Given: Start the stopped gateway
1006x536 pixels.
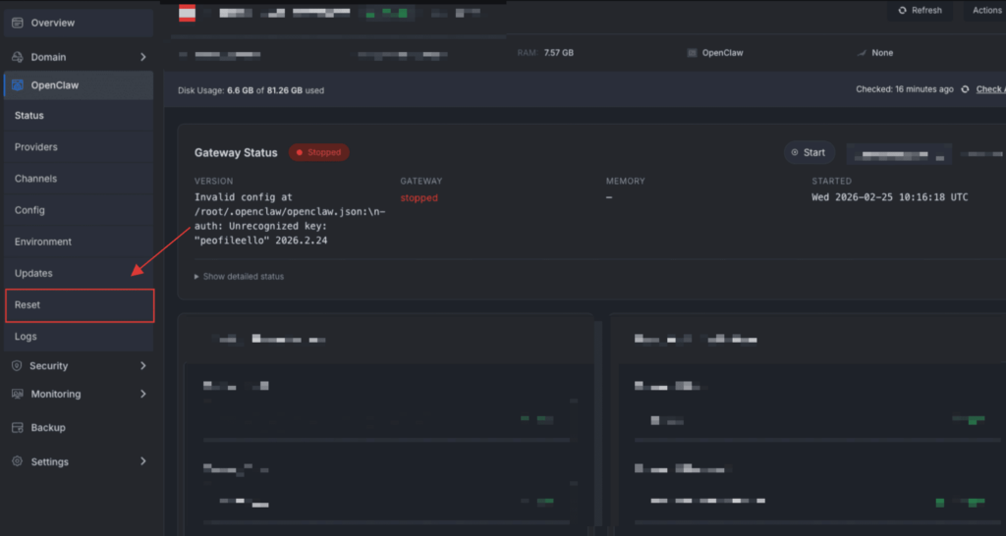Looking at the screenshot, I should pos(809,152).
